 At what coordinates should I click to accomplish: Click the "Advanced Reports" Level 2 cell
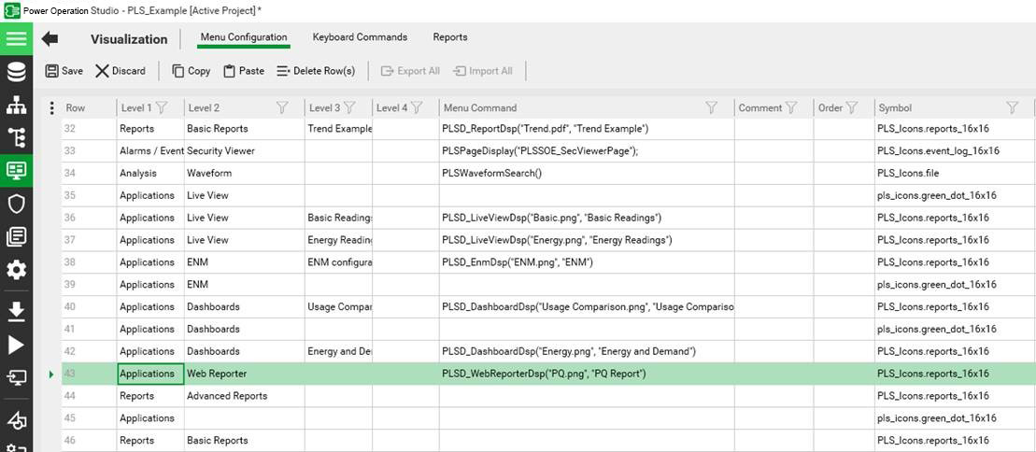click(245, 396)
